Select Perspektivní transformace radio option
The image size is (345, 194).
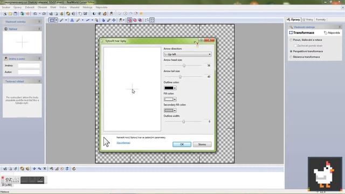click(291, 51)
